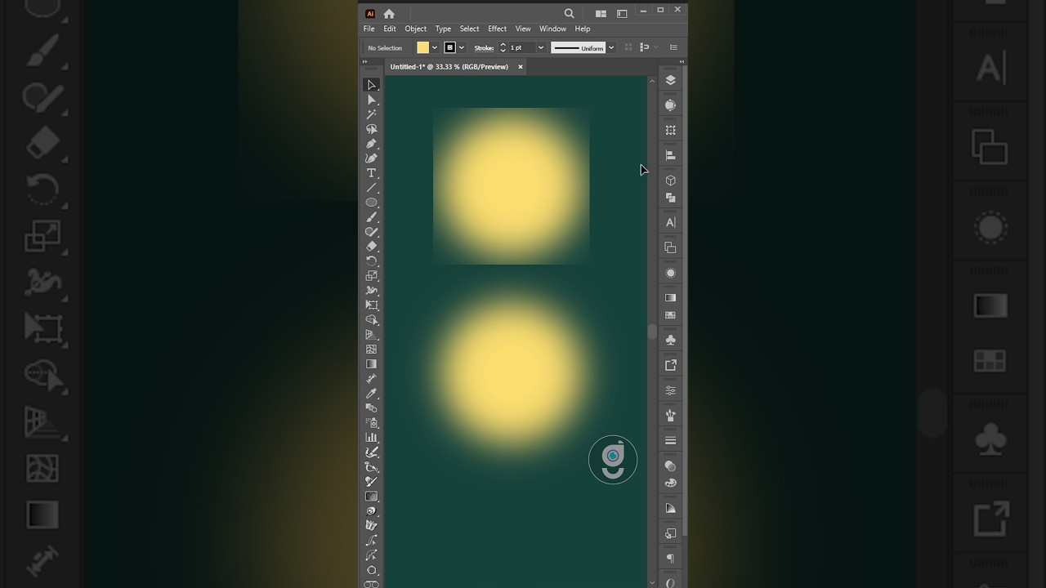This screenshot has height=588, width=1046.
Task: Switch to the Untitled-1 document tab
Action: pos(449,67)
